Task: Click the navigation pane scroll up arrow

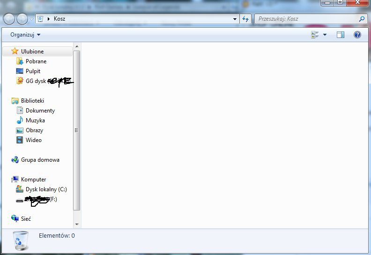Action: click(x=77, y=46)
